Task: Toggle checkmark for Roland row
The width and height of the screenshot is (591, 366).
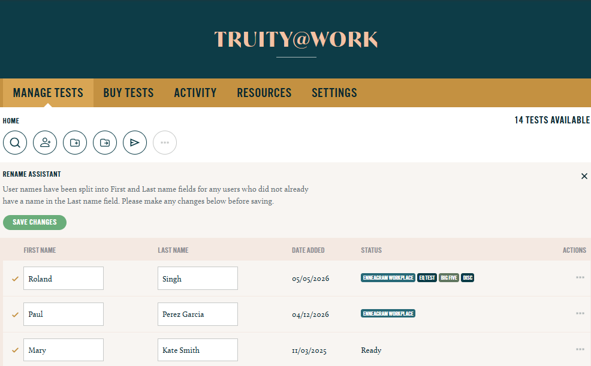Action: coord(15,279)
